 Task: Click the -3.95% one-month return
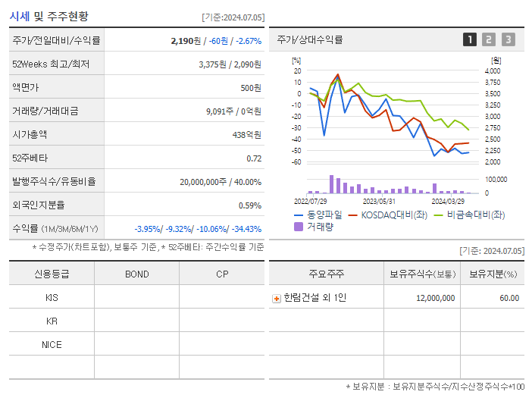(x=147, y=229)
